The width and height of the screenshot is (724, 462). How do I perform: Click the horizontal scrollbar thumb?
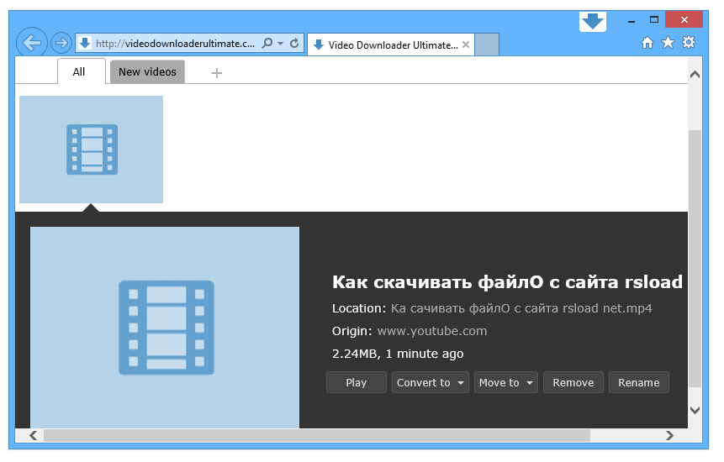pyautogui.click(x=317, y=435)
